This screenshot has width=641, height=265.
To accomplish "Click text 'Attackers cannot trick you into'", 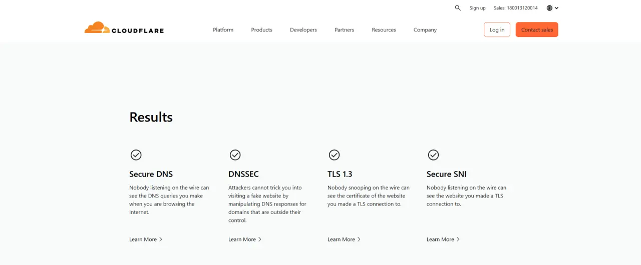I will [265, 188].
